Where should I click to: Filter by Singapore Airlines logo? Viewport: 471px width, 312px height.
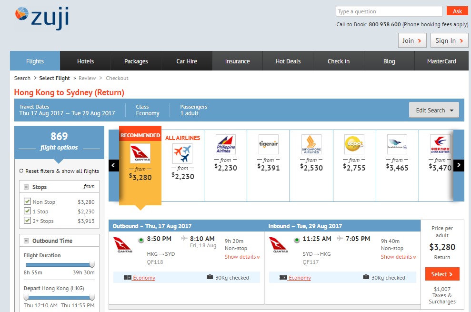pyautogui.click(x=311, y=144)
